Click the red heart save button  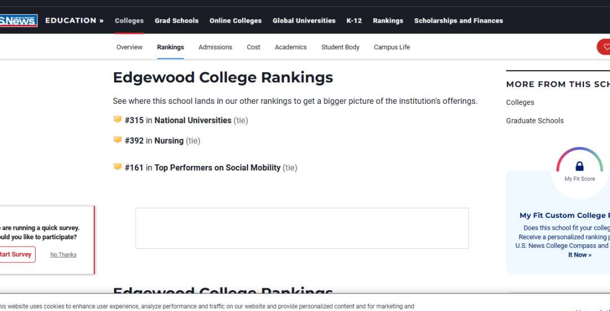click(605, 47)
